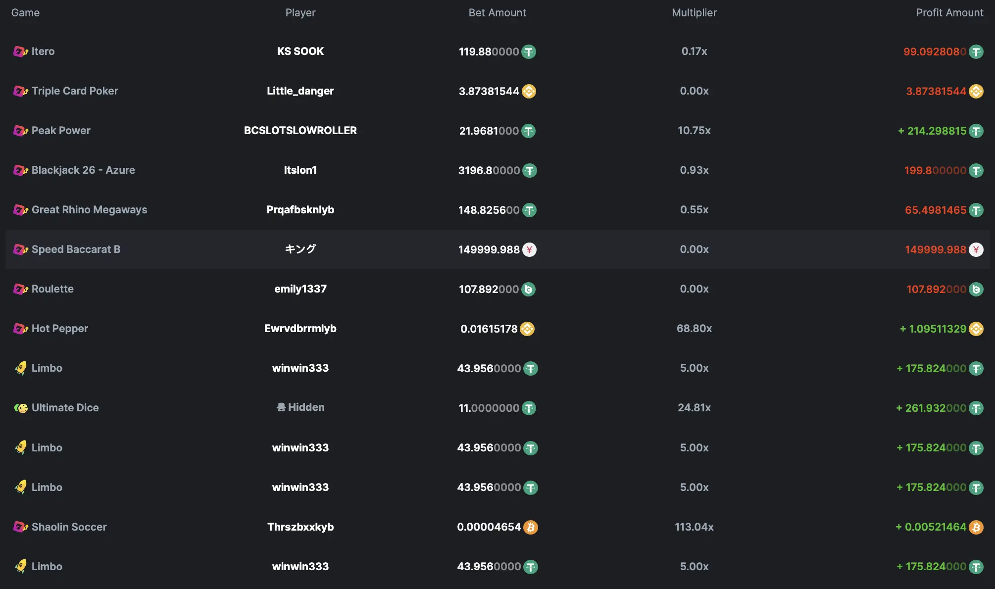The image size is (995, 589).
Task: Select the Bet Amount column header
Action: (497, 13)
